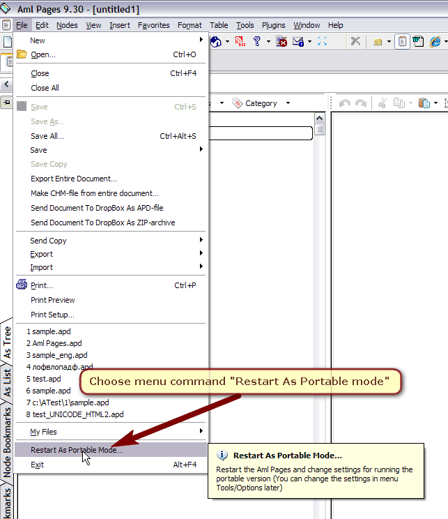Screen dimensions: 448x519
Task: Select Send Document To DropBox As ZIP-archive
Action: [110, 223]
